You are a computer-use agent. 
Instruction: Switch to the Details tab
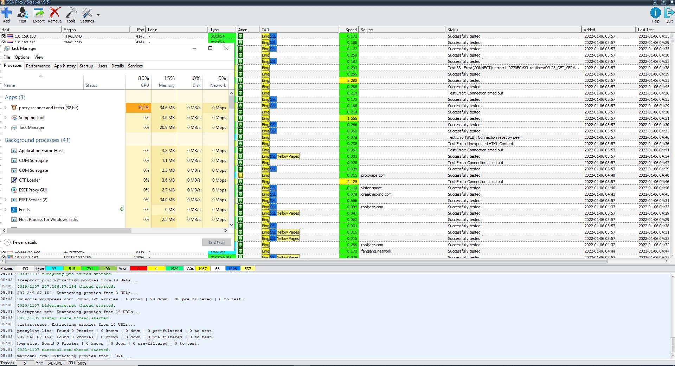(117, 66)
